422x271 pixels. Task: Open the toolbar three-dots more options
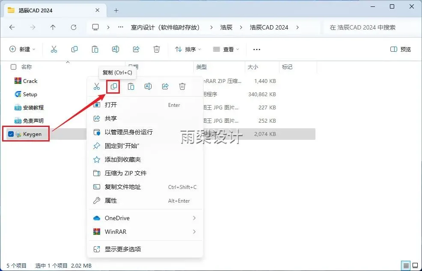click(257, 50)
